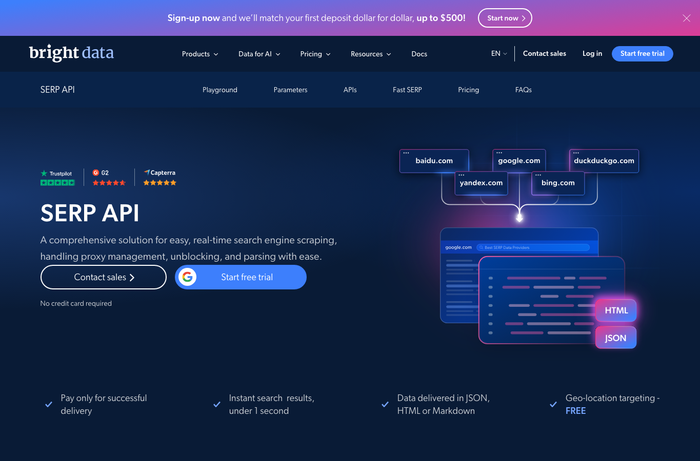Close the sign-up promotion banner
Image resolution: width=700 pixels, height=461 pixels.
coord(687,18)
